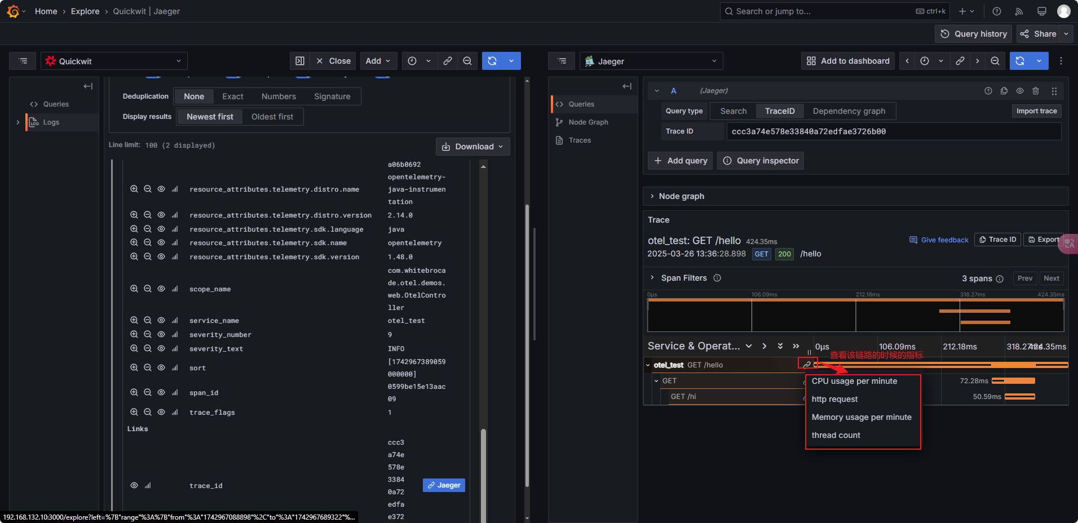Select Exact deduplication option

tap(233, 96)
